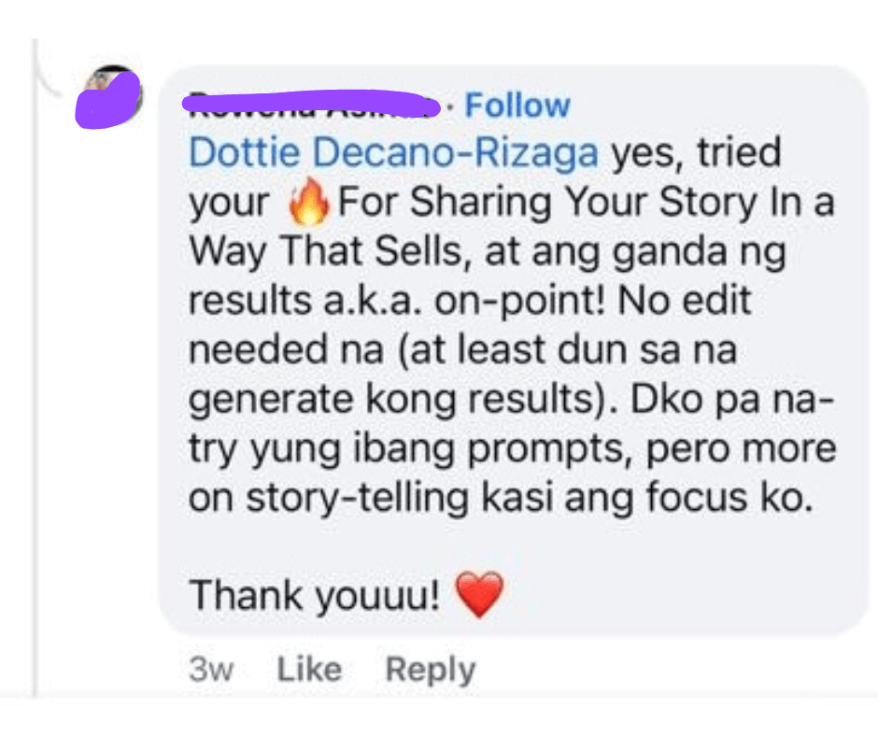This screenshot has width=878, height=736.
Task: Like this comment
Action: 310,669
